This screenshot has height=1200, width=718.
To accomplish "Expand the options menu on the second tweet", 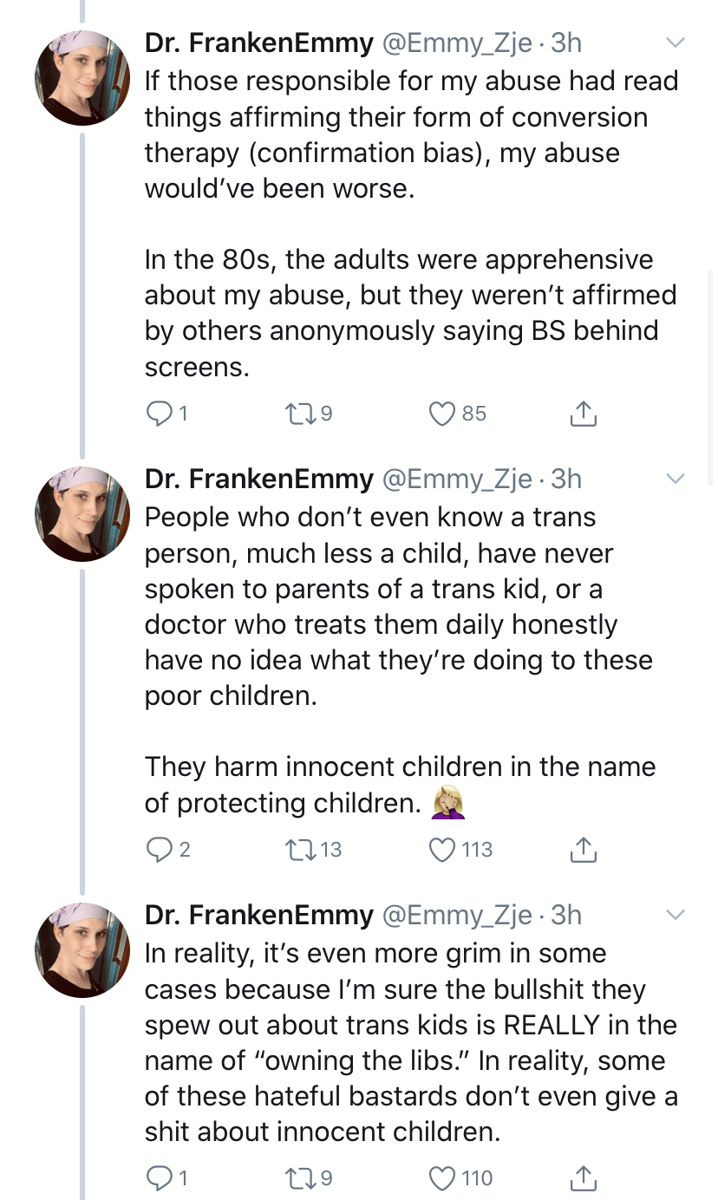I will pyautogui.click(x=675, y=478).
